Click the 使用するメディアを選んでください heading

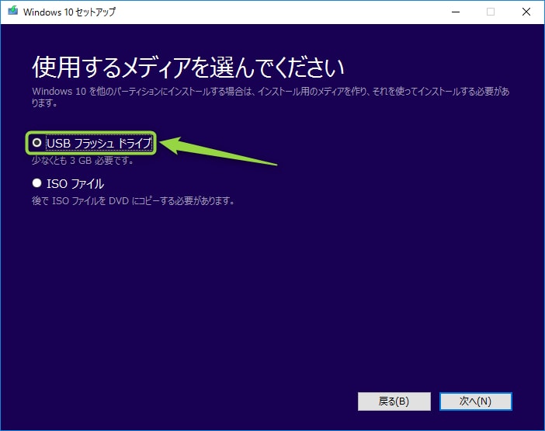click(x=188, y=68)
